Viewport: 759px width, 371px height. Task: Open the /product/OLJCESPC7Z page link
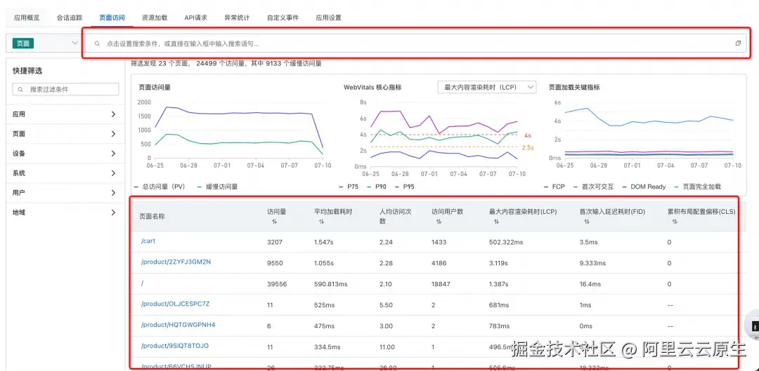(x=175, y=304)
